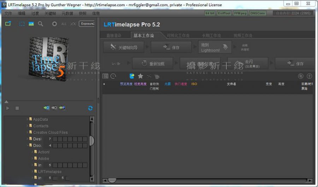Open the 快照 menu

(83, 13)
